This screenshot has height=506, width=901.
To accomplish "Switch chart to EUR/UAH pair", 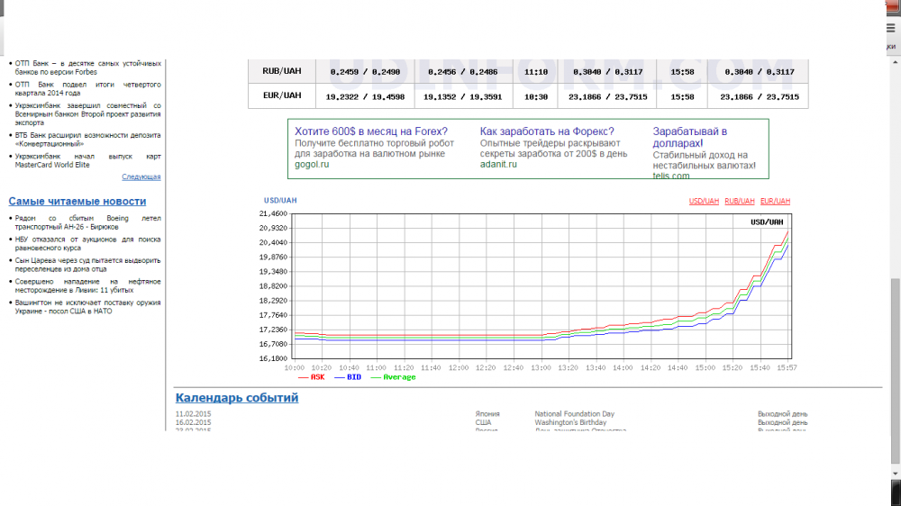I will tap(775, 201).
